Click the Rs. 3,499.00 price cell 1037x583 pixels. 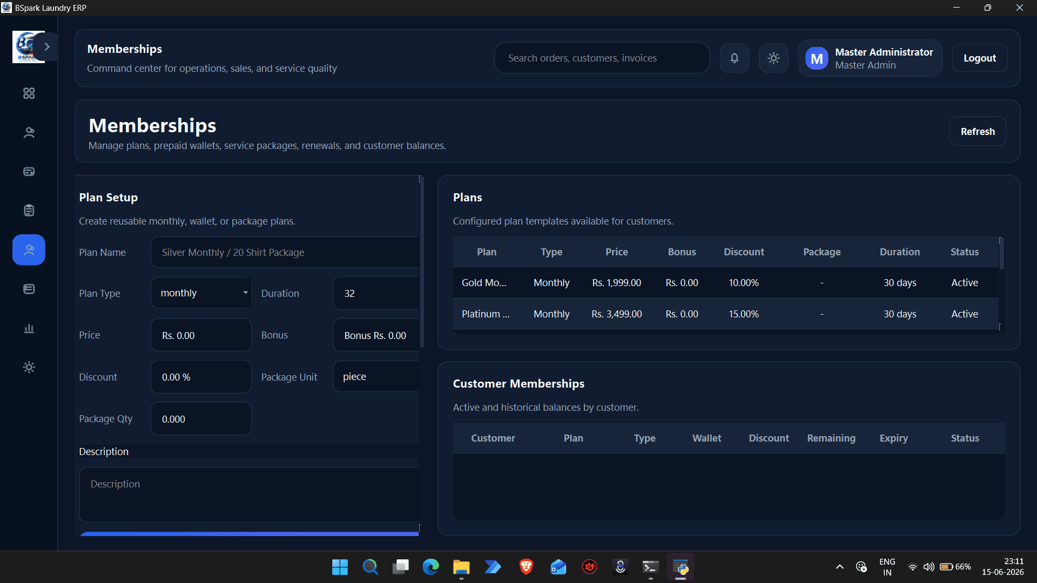[616, 314]
